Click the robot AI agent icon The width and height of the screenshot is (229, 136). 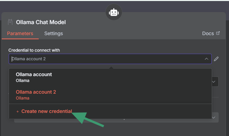[x=114, y=12]
